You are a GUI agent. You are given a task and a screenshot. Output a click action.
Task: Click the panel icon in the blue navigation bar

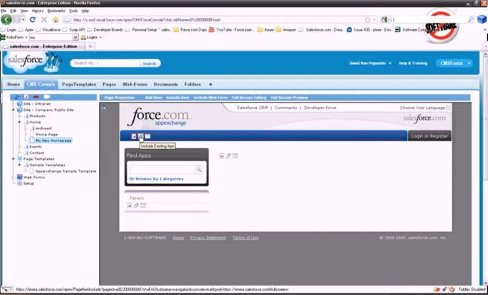pyautogui.click(x=148, y=136)
